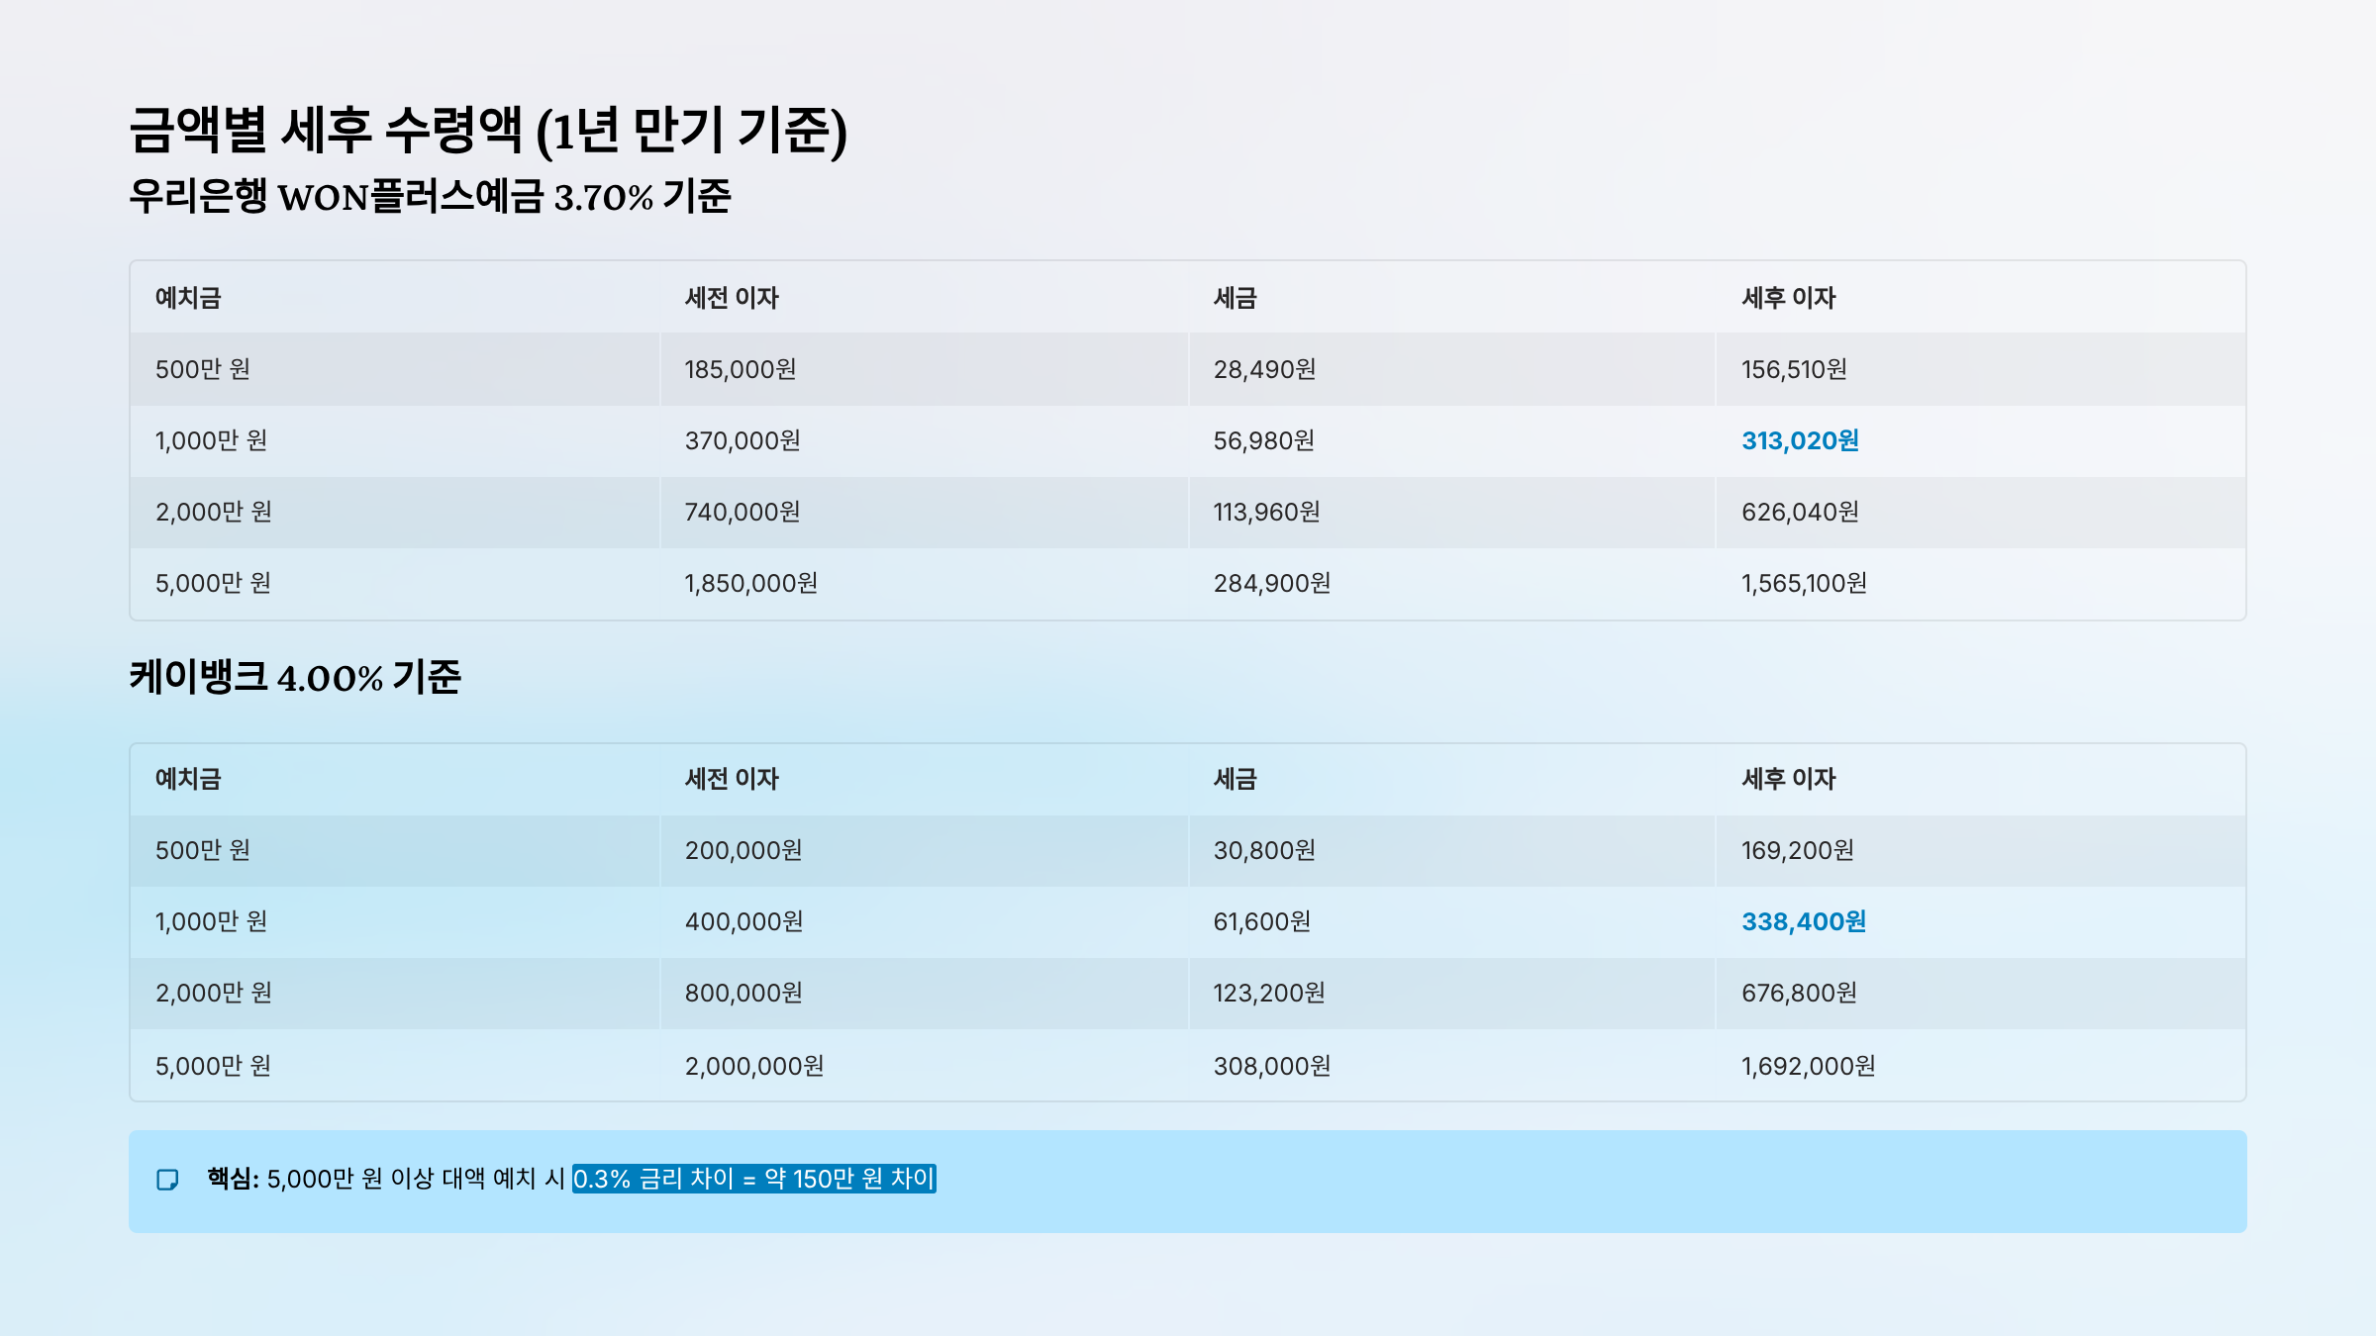Click the note icon beside 핵심
The image size is (2376, 1336).
click(x=167, y=1180)
